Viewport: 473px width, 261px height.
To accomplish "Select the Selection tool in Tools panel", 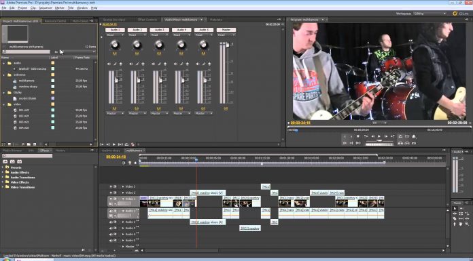I will pyautogui.click(x=455, y=208).
